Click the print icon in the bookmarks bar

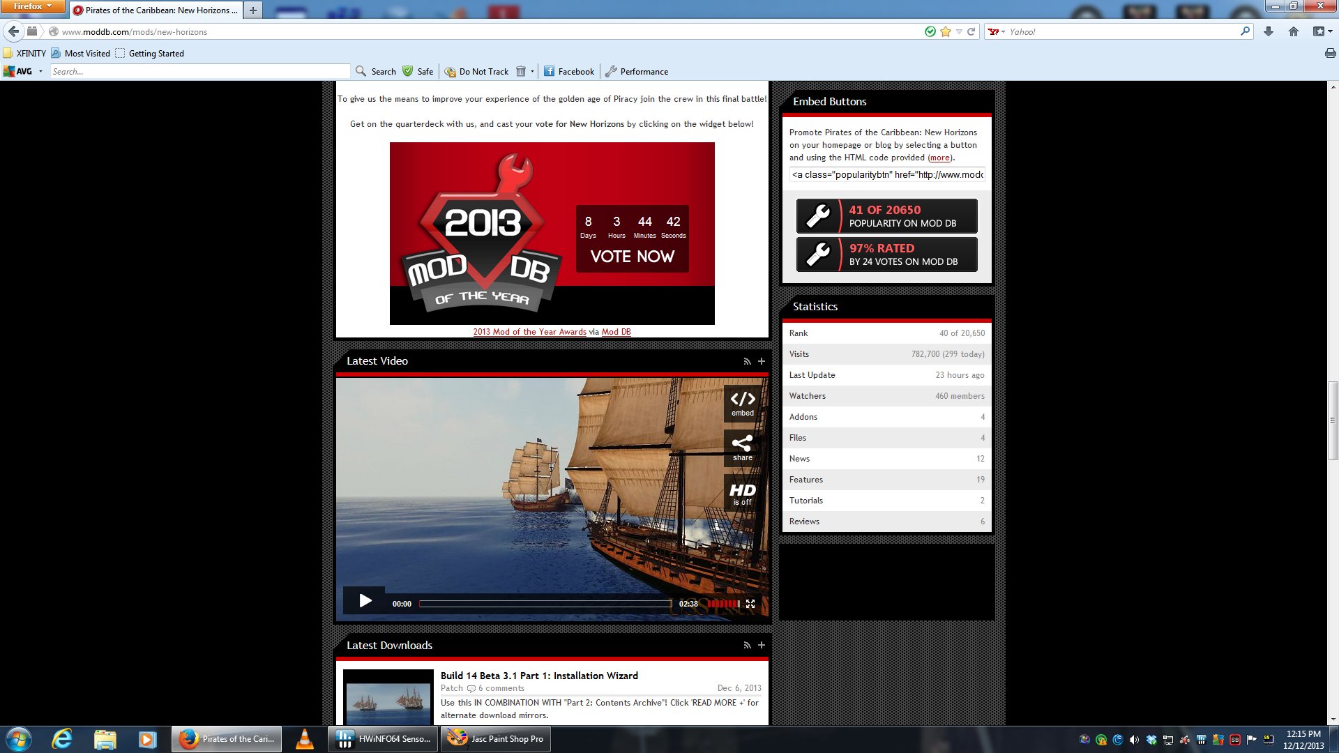pos(1330,53)
